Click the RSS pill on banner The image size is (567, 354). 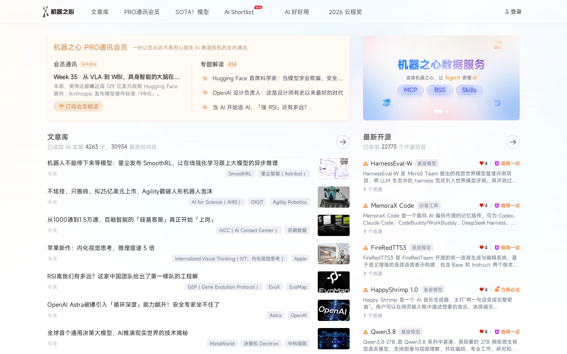pyautogui.click(x=440, y=90)
